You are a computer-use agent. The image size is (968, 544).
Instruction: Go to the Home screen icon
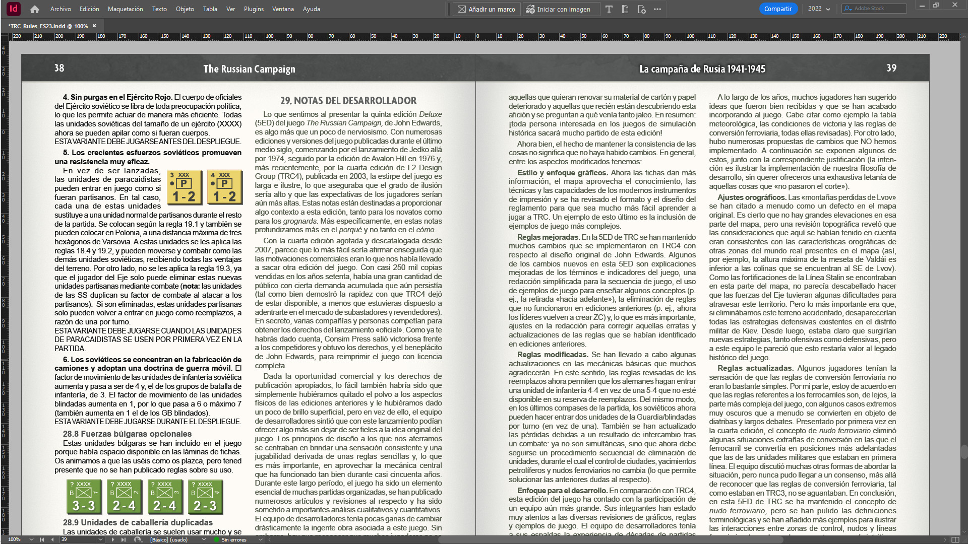coord(35,9)
